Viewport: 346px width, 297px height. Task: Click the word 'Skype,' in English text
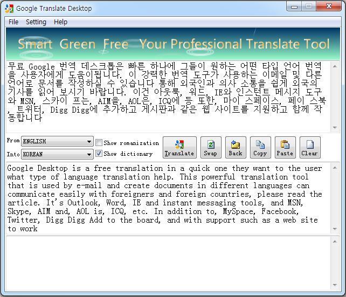19,211
